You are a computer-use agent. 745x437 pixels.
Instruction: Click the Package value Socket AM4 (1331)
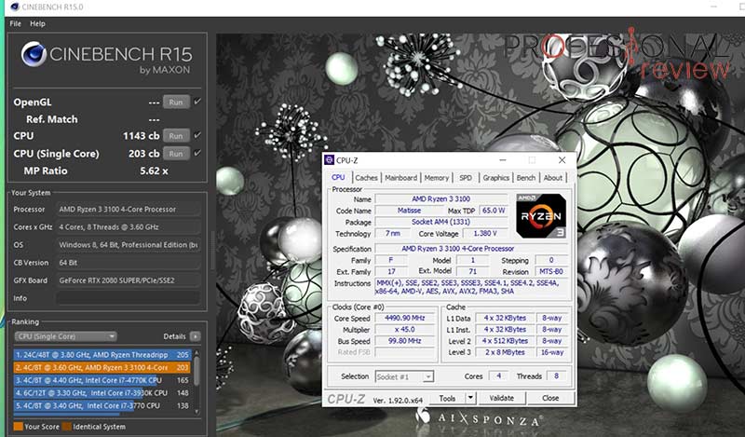click(440, 222)
